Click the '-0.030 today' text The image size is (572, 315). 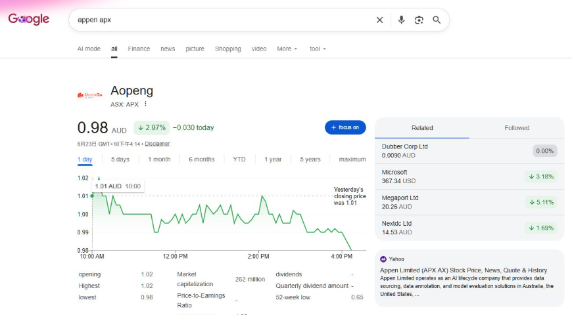pos(193,128)
